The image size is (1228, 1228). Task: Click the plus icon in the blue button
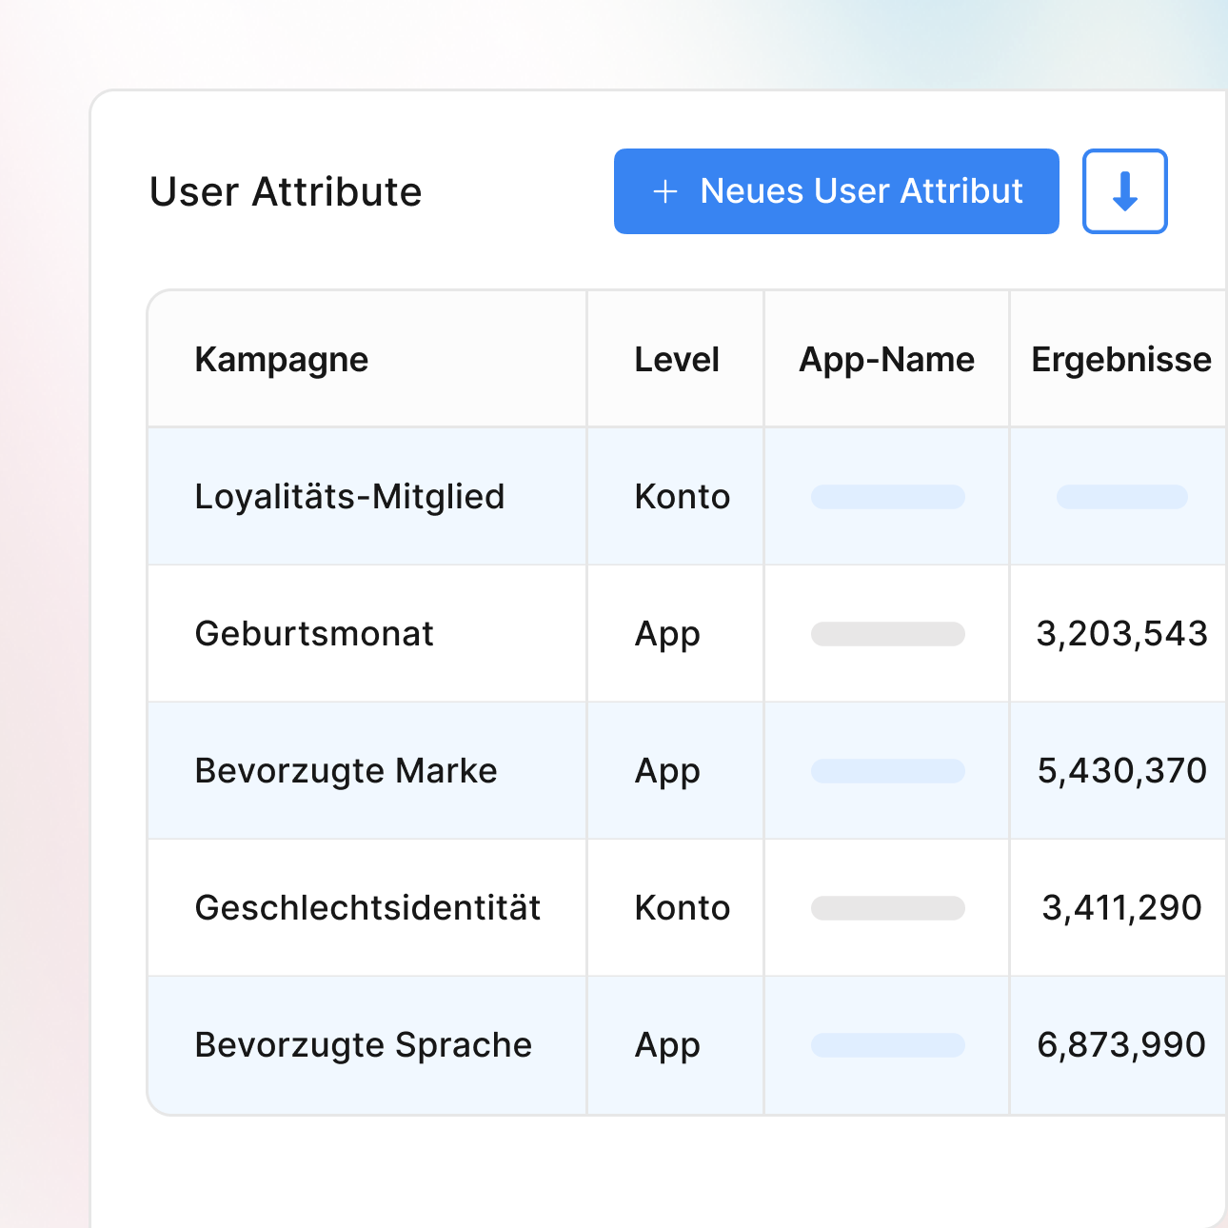pyautogui.click(x=665, y=191)
